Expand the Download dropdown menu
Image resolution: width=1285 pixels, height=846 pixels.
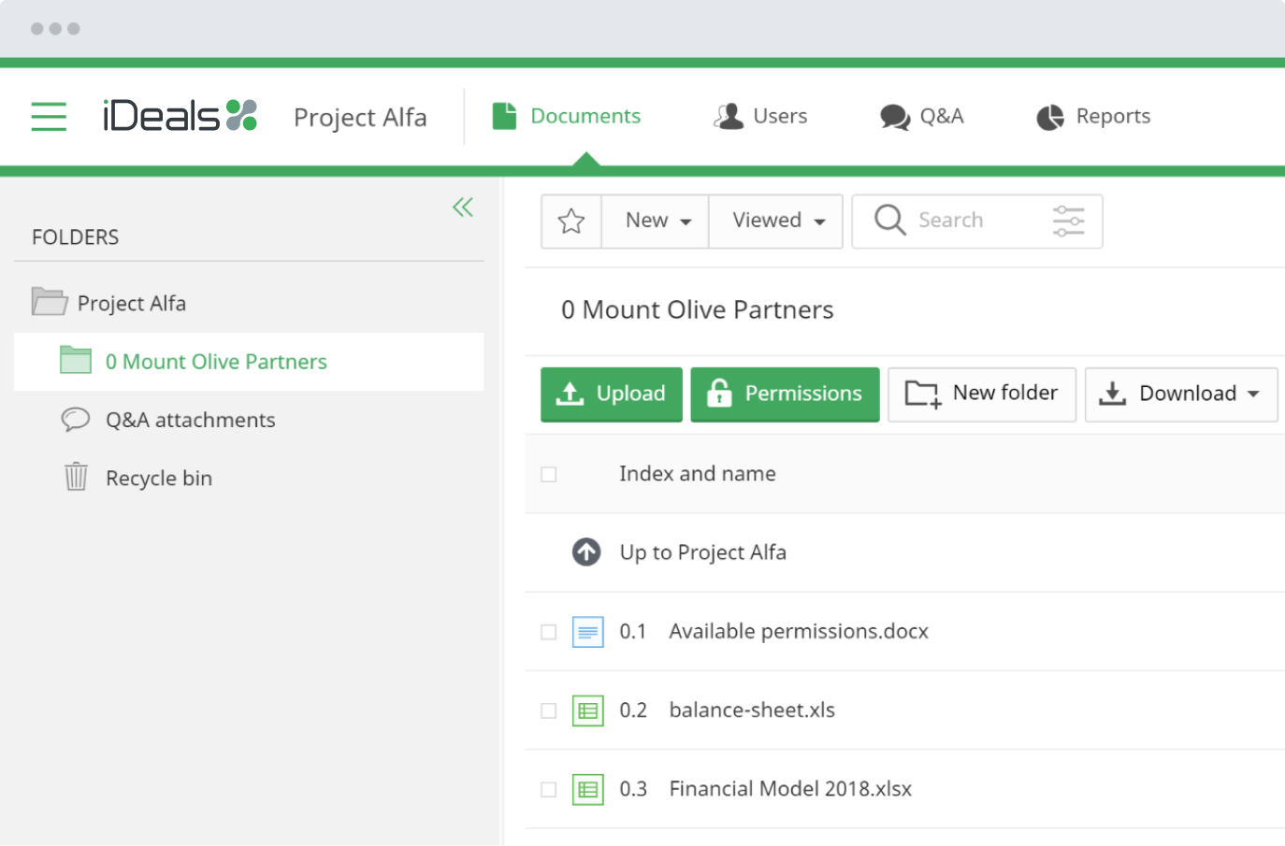click(x=1181, y=394)
